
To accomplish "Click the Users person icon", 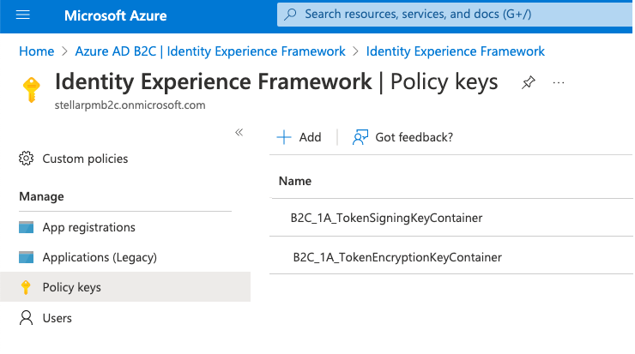I will [x=26, y=318].
